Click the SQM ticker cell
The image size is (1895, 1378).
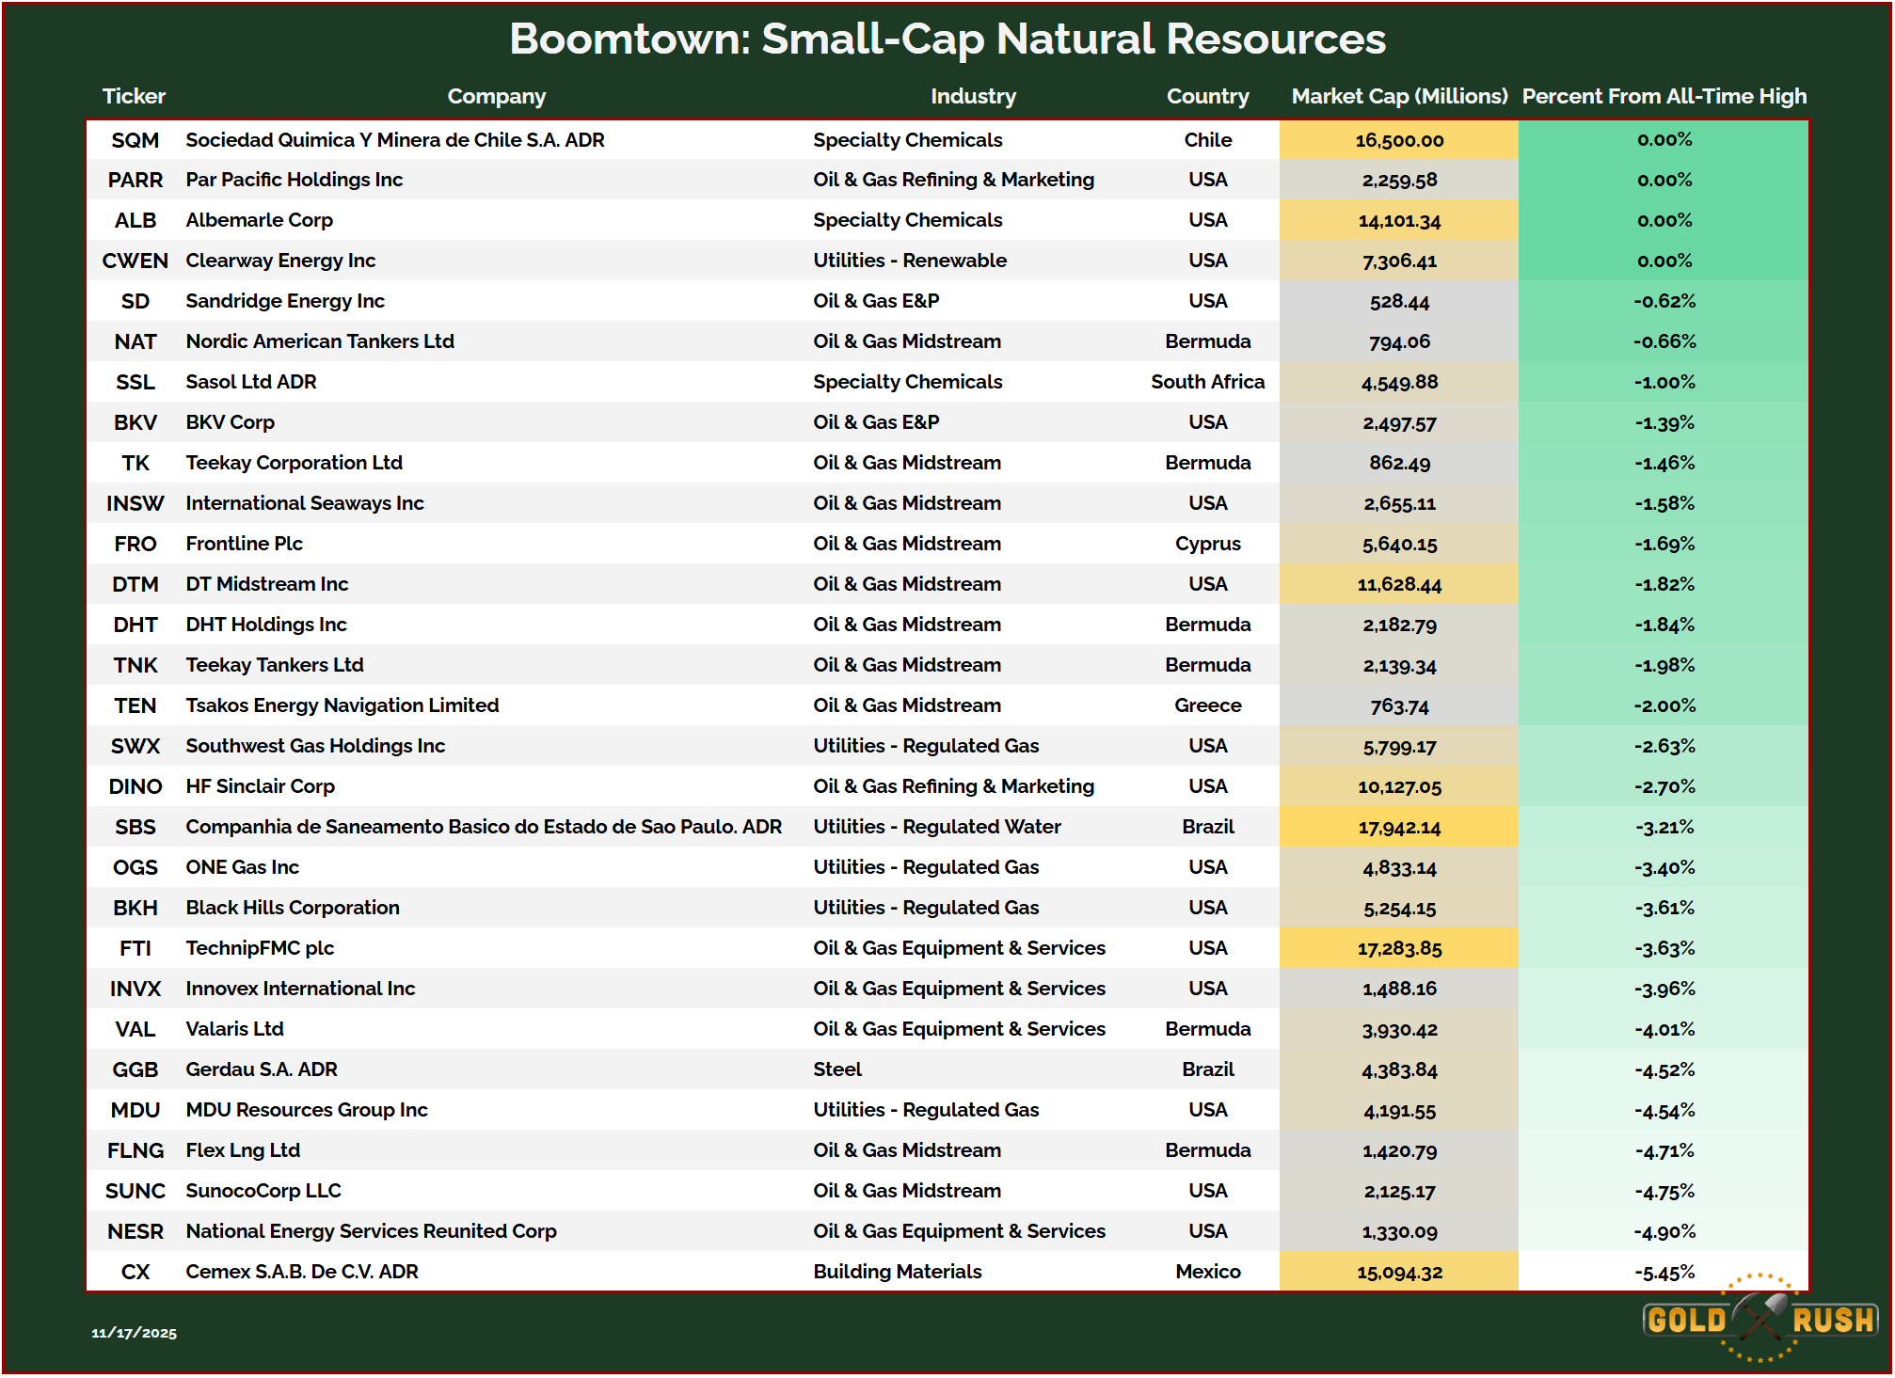[135, 140]
